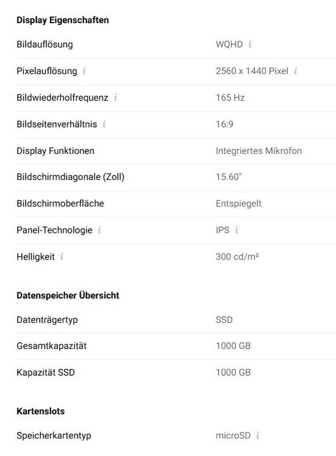
Task: Click the 165 Hz value
Action: pyautogui.click(x=230, y=97)
